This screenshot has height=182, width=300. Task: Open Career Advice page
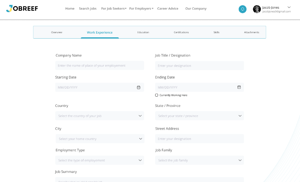168,8
